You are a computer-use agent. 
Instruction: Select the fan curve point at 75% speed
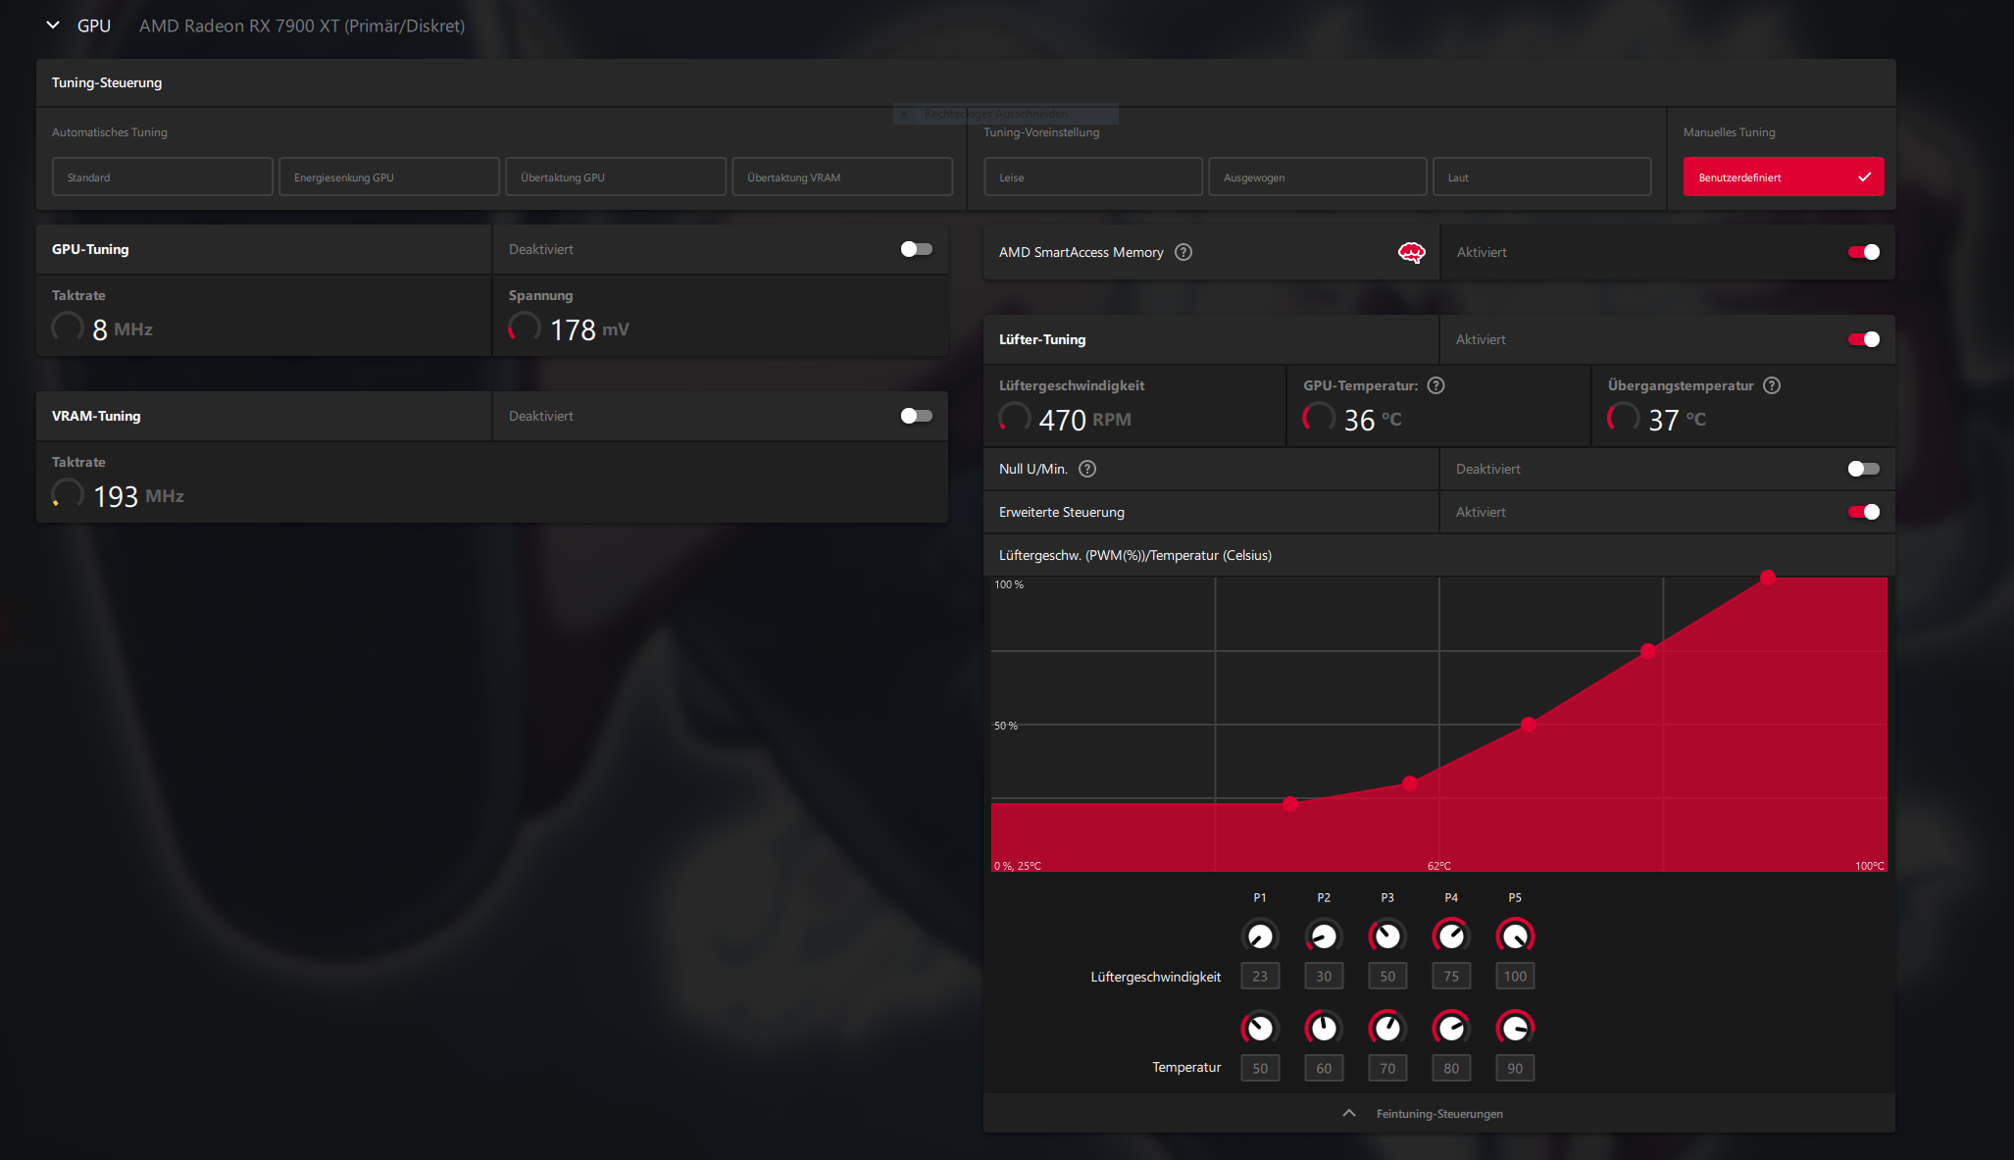coord(1648,651)
